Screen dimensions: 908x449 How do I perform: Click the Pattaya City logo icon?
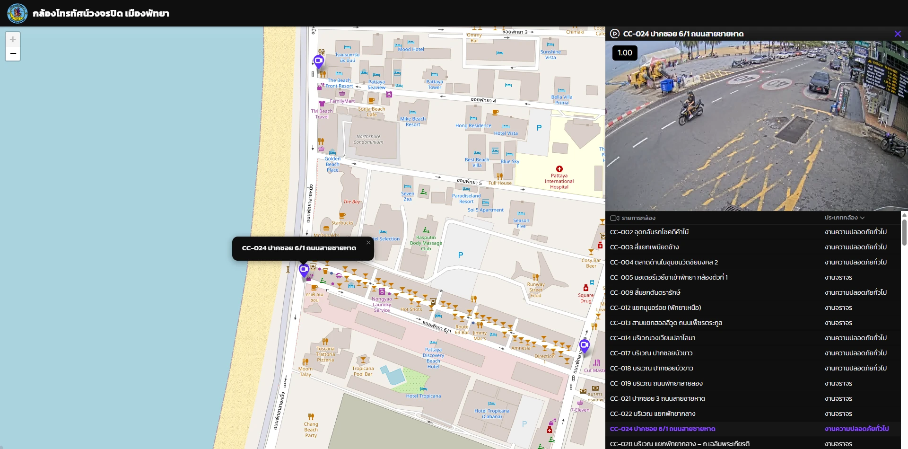[17, 13]
